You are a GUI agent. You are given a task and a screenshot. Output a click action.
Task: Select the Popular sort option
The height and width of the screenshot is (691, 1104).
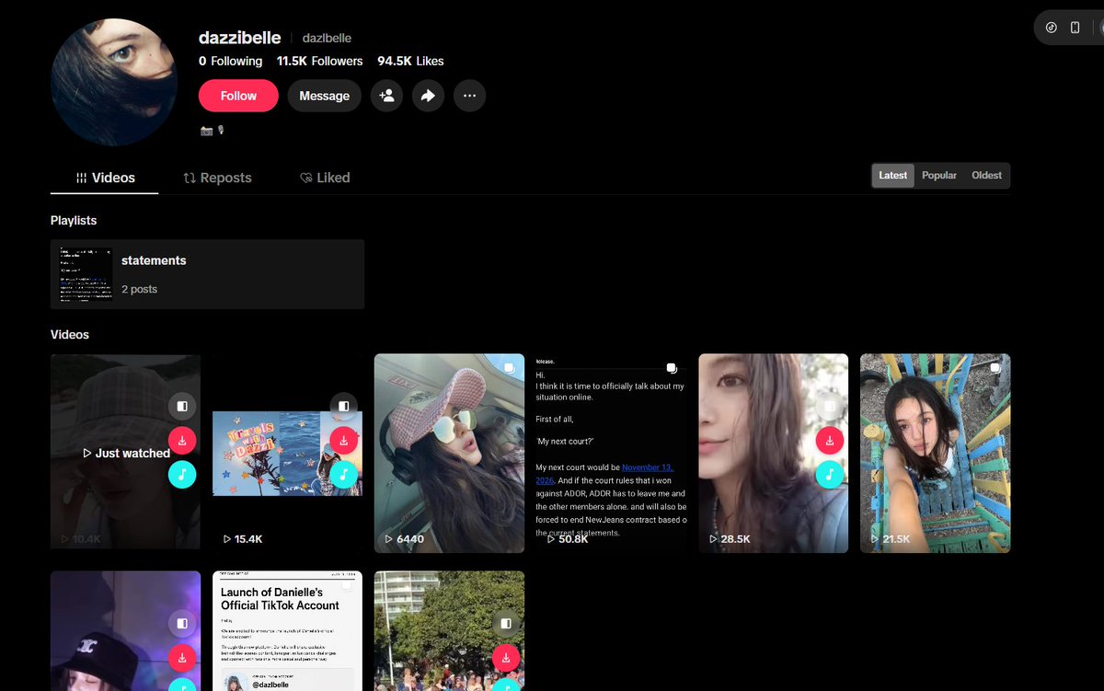939,176
